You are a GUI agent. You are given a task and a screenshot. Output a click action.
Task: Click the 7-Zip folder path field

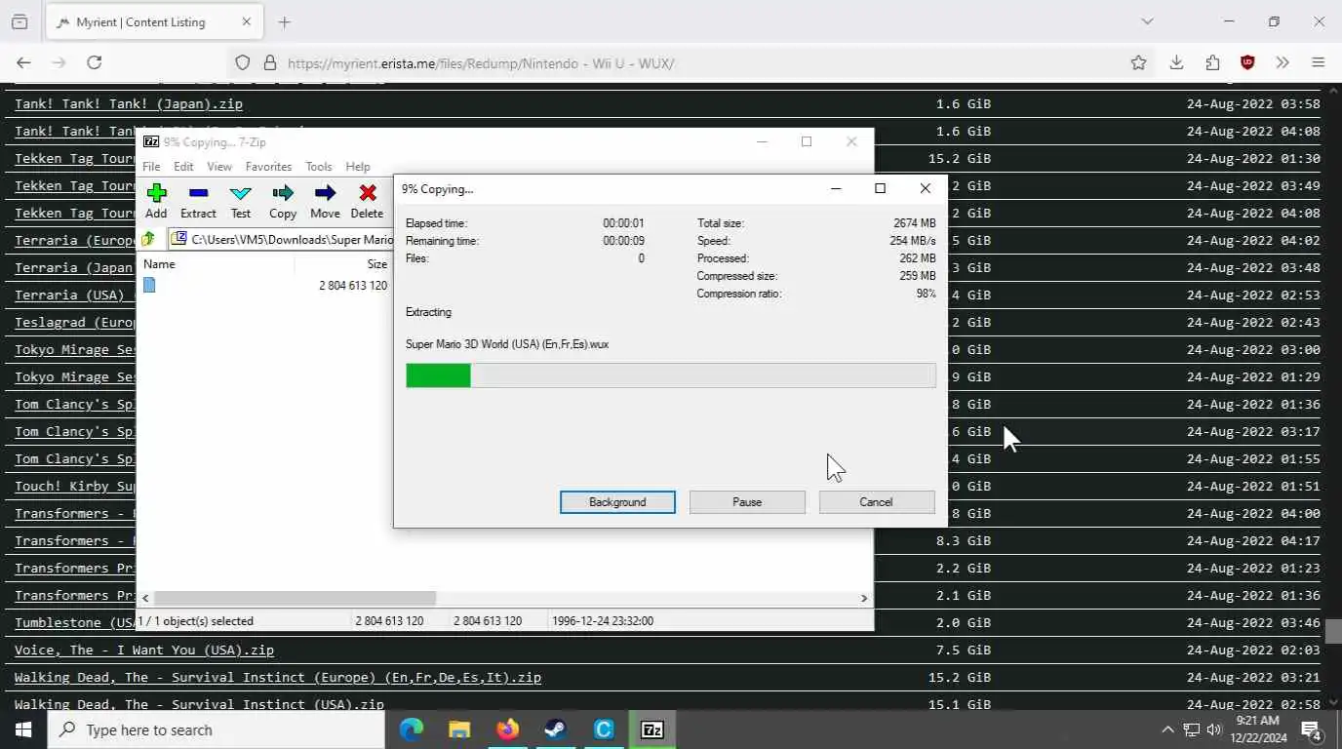[x=281, y=239]
